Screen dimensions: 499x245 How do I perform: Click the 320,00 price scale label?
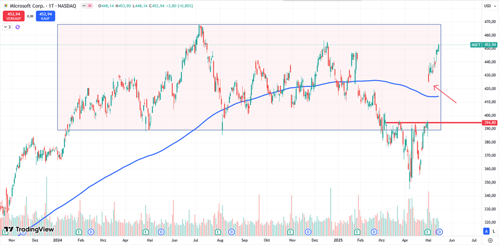[489, 222]
